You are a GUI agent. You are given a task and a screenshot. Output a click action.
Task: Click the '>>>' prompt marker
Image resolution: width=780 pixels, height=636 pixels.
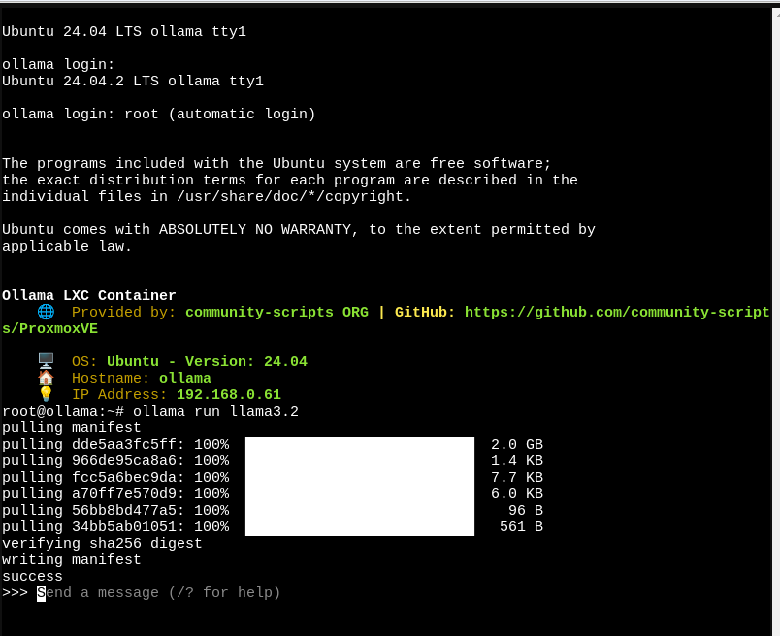click(15, 592)
